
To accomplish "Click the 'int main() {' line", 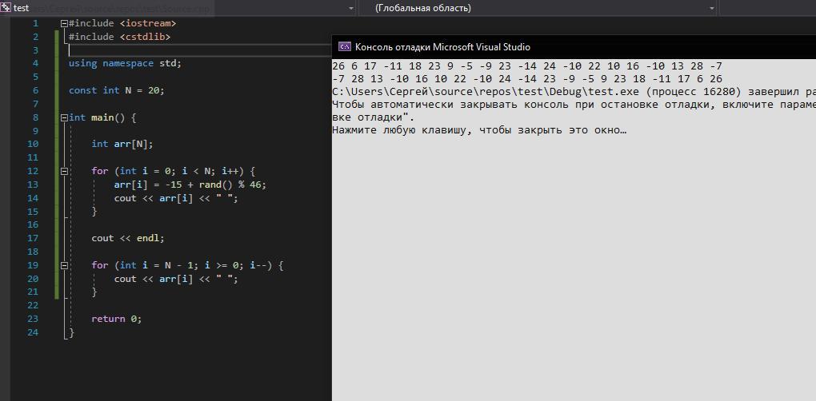I will click(102, 117).
